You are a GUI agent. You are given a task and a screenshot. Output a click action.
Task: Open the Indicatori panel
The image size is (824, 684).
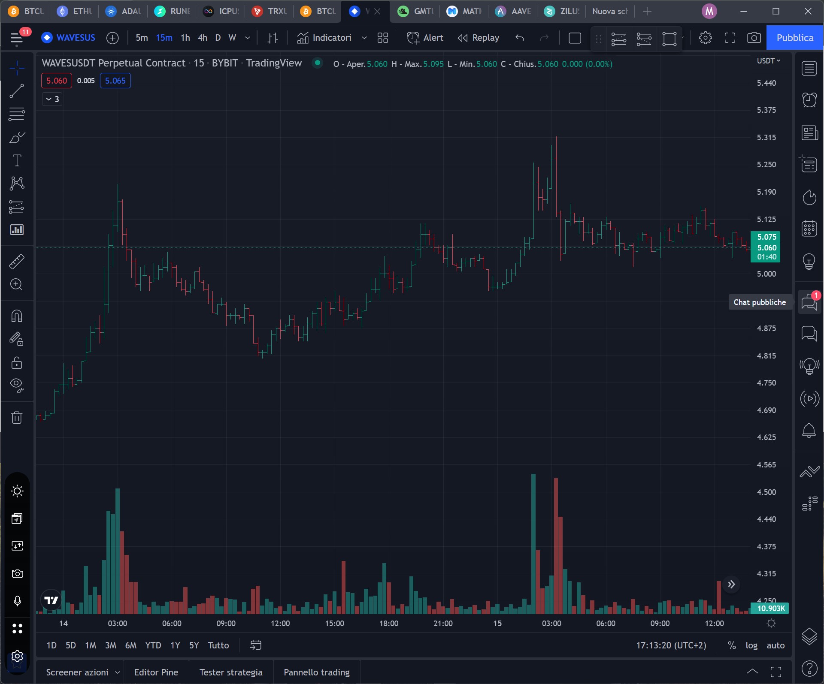pos(324,38)
